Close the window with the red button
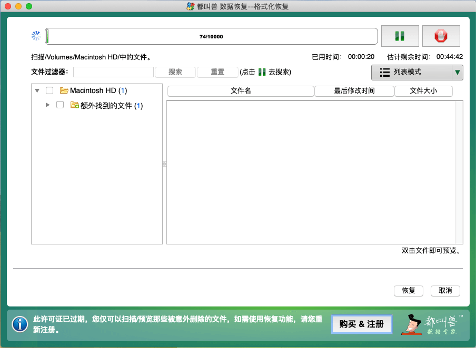The image size is (476, 348). (8, 6)
